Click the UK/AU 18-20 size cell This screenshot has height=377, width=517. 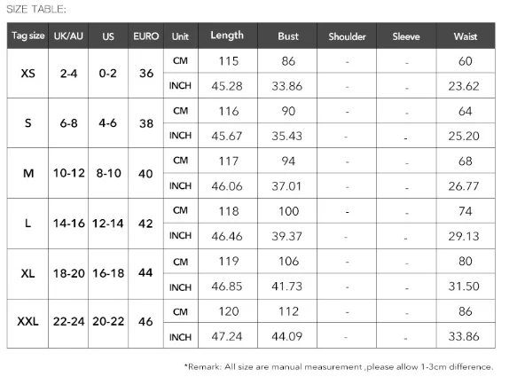click(x=68, y=273)
